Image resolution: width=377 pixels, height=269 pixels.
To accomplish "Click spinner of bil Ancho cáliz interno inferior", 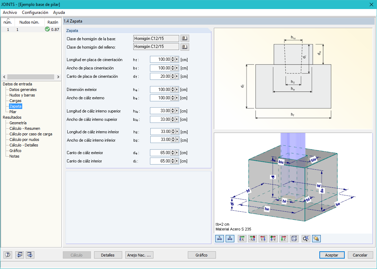I will click(173, 140).
